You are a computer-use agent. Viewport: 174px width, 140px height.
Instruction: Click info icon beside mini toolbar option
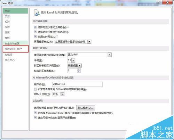click(x=68, y=27)
